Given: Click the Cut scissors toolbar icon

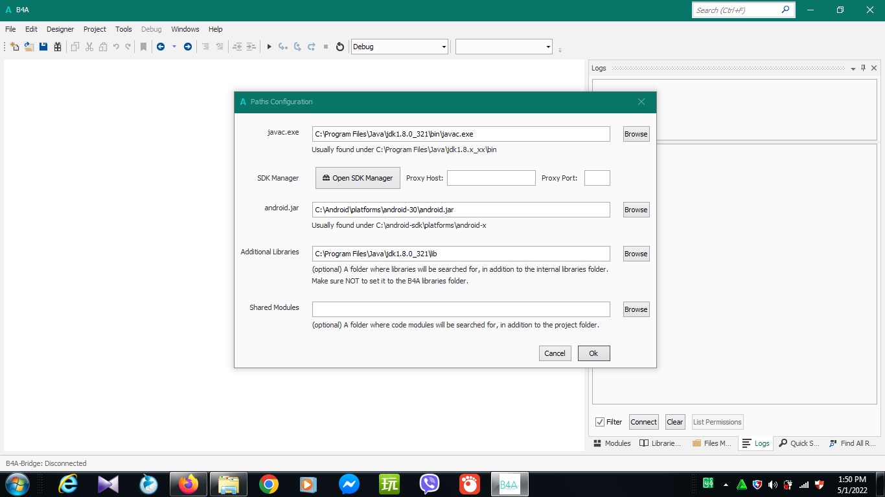Looking at the screenshot, I should (x=89, y=47).
